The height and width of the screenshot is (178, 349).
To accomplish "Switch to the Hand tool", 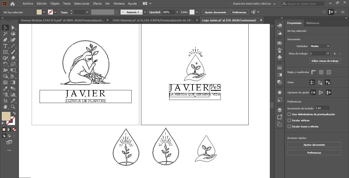I will click(5, 107).
